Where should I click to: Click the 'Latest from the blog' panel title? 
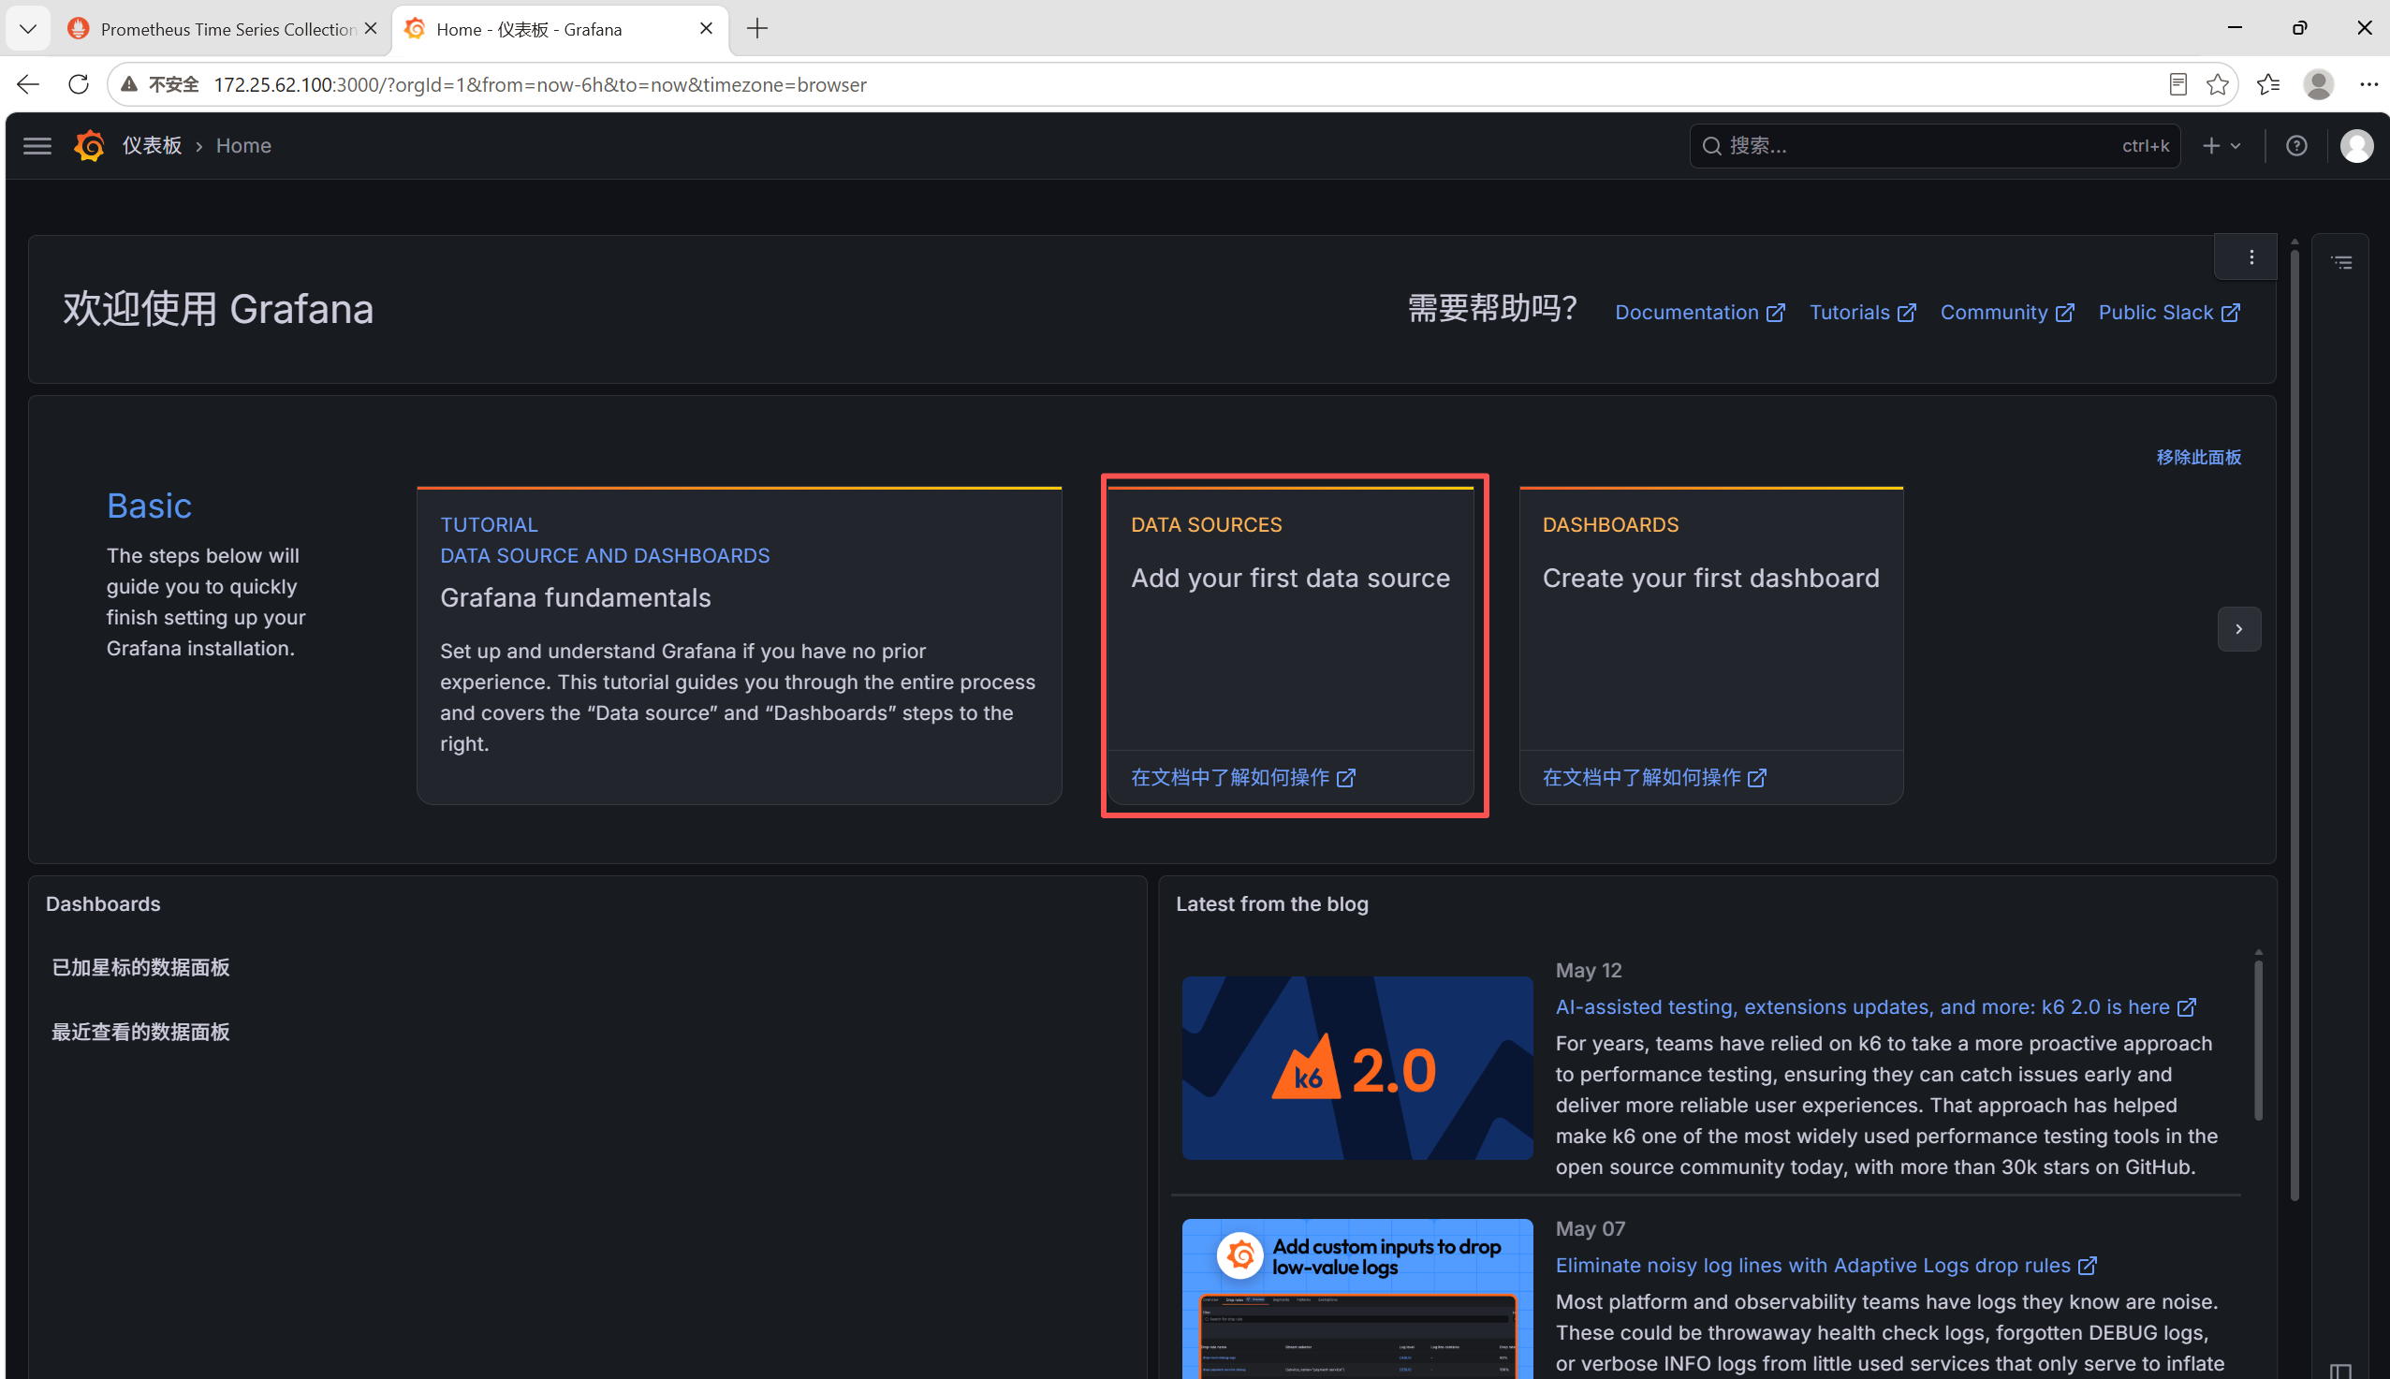pyautogui.click(x=1271, y=903)
